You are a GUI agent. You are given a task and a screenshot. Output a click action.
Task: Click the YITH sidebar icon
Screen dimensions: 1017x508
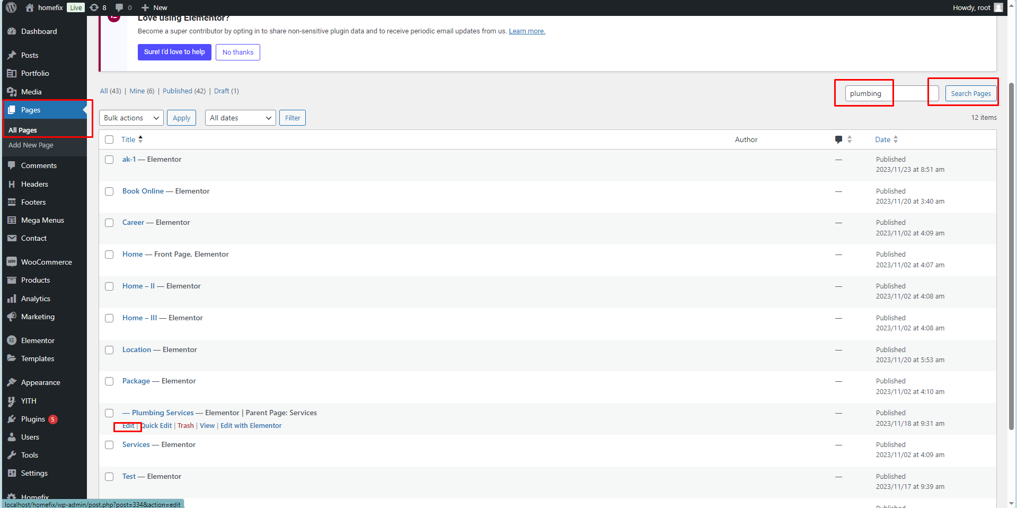(x=12, y=401)
